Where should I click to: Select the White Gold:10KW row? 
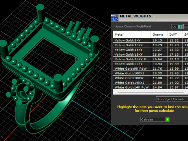(150, 78)
